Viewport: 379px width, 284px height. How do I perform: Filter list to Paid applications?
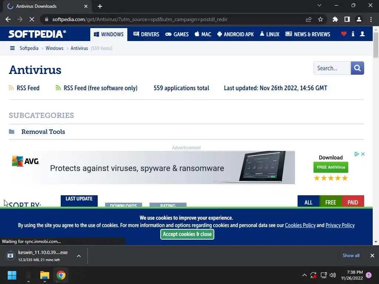click(353, 201)
